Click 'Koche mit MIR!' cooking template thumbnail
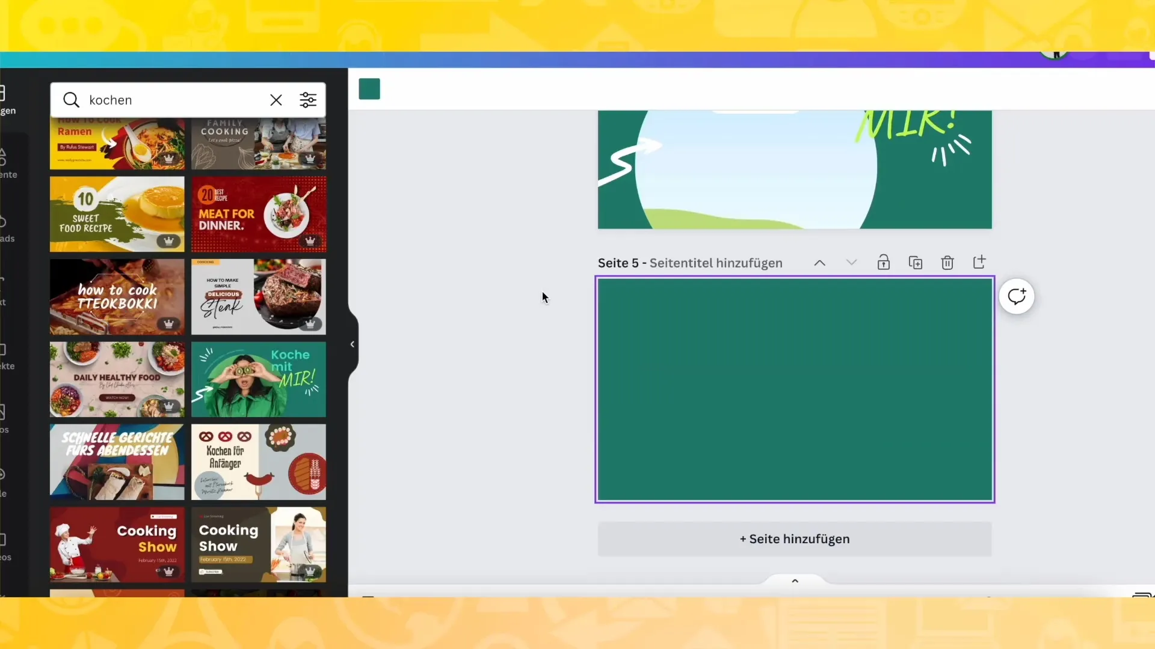 (259, 380)
